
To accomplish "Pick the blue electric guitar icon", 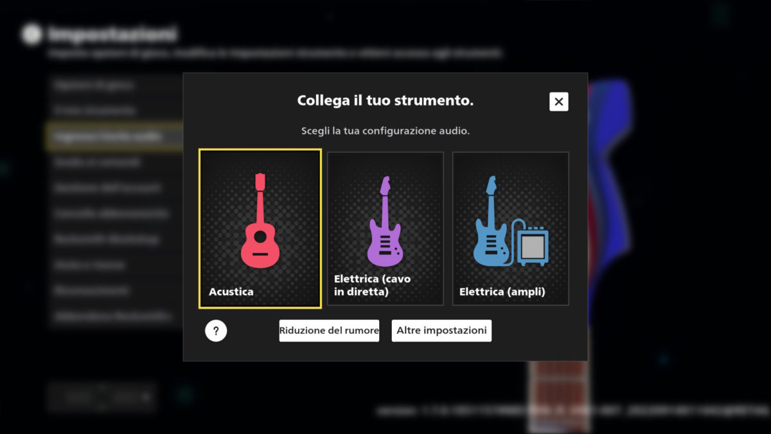I will [492, 221].
